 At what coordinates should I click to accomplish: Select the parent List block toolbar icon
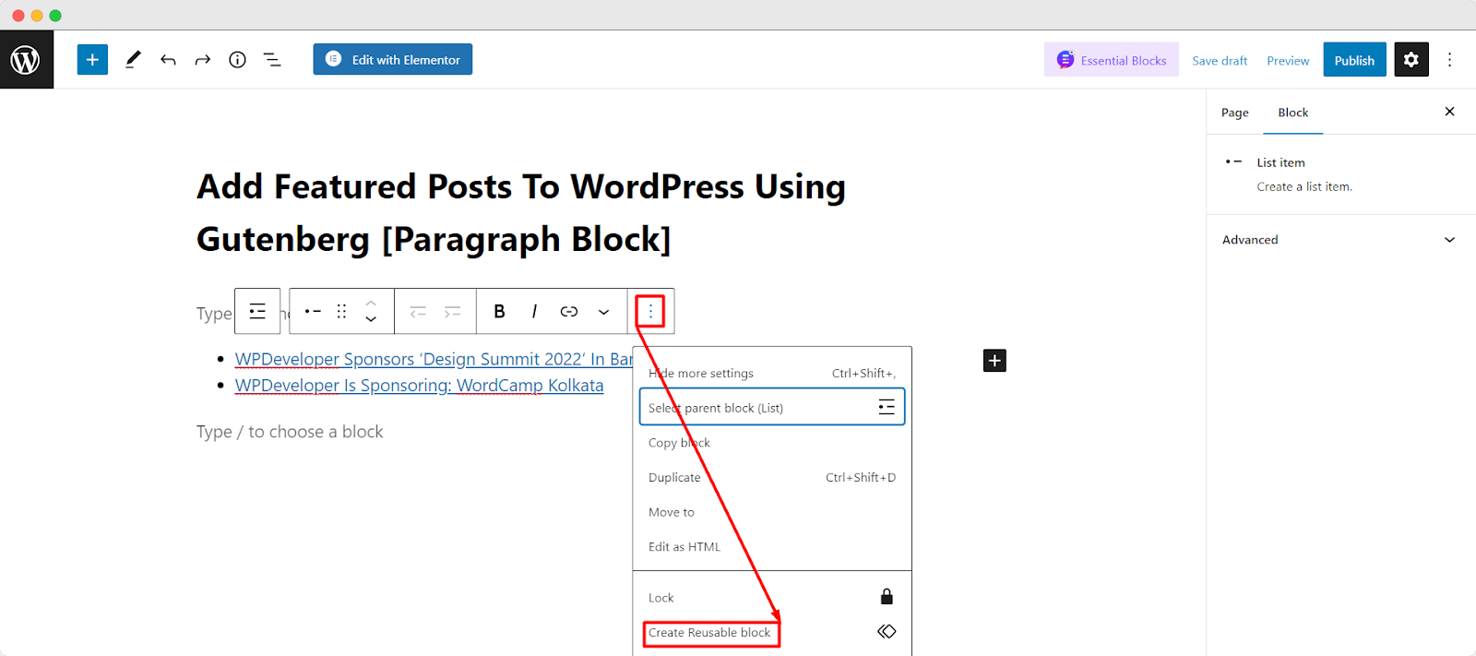click(x=257, y=312)
